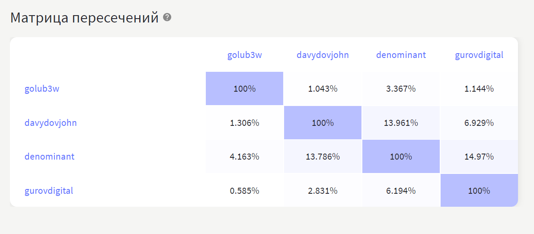Select the 13.786% intersection cell
The image size is (534, 234).
(x=323, y=157)
